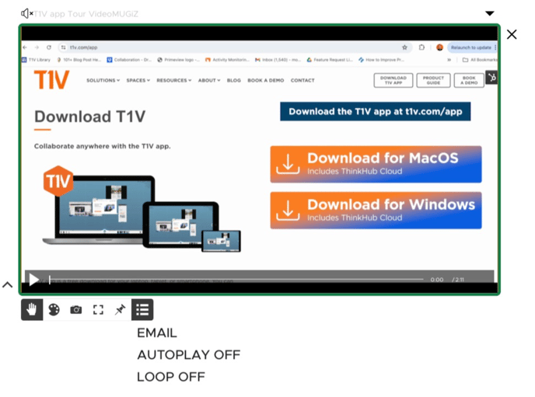Image resolution: width=535 pixels, height=397 pixels.
Task: Open the dropdown arrow near the title
Action: [490, 13]
